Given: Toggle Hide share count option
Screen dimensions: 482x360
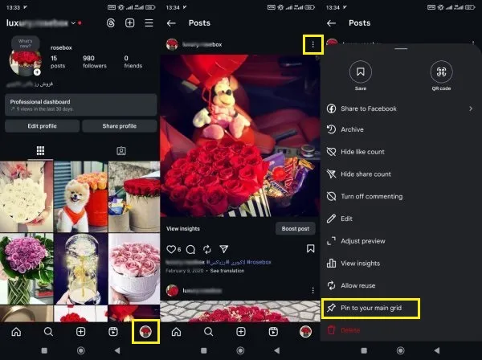Looking at the screenshot, I should coord(401,174).
